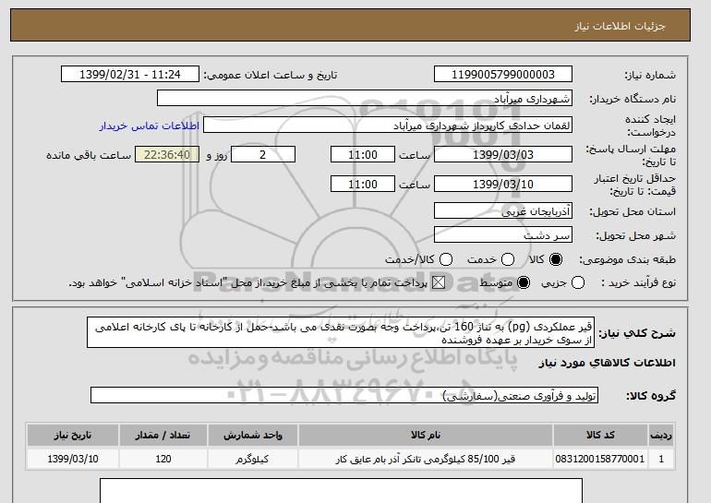
Task: Click the need date cell 1399/03/10 in table
Action: [x=73, y=459]
